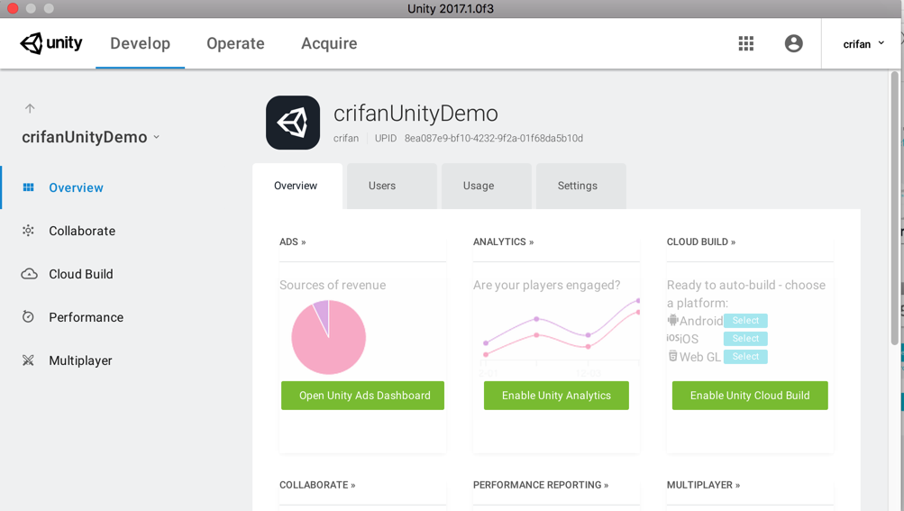Go to Performance in the sidebar
This screenshot has height=511, width=904.
[x=86, y=317]
